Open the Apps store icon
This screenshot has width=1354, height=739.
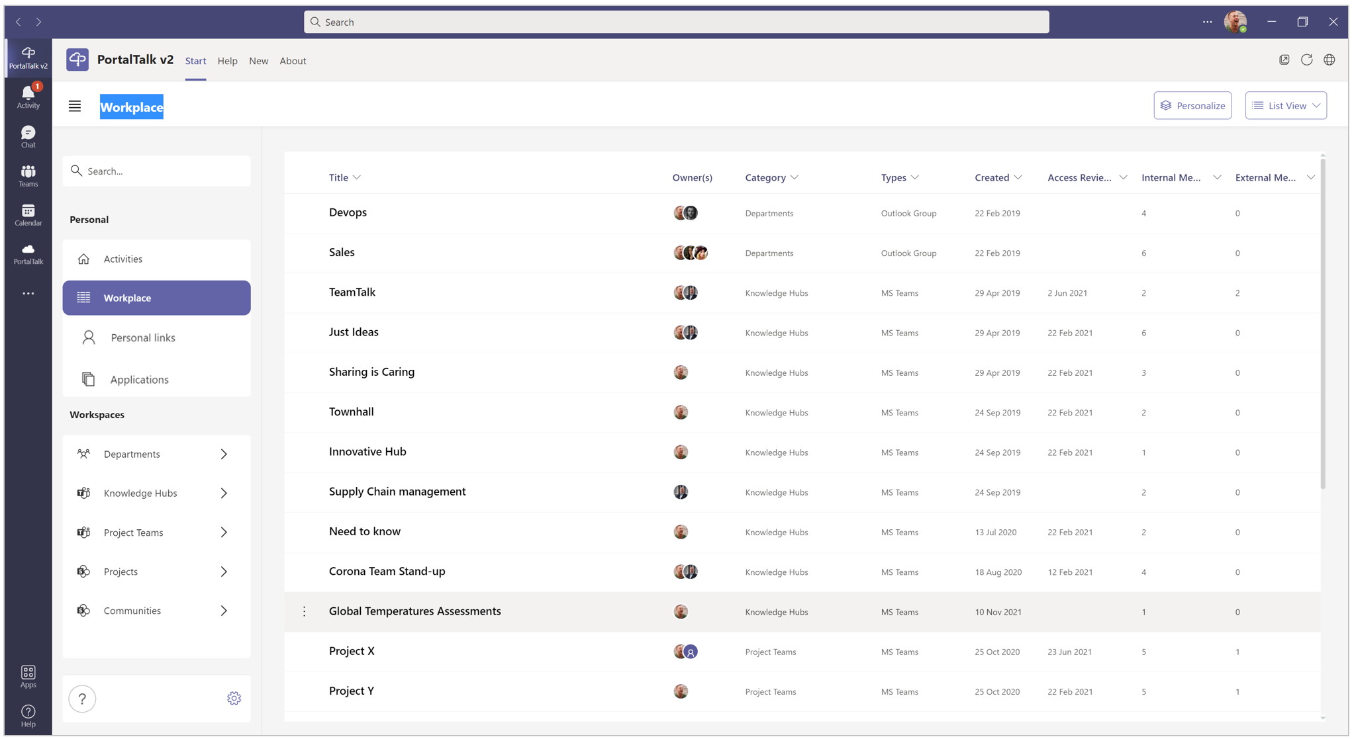(x=28, y=676)
